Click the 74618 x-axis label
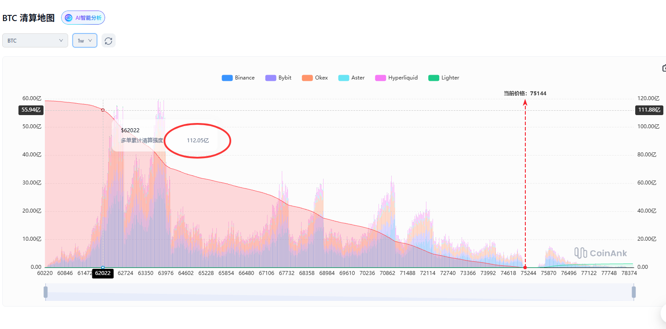The image size is (666, 329). pyautogui.click(x=508, y=273)
